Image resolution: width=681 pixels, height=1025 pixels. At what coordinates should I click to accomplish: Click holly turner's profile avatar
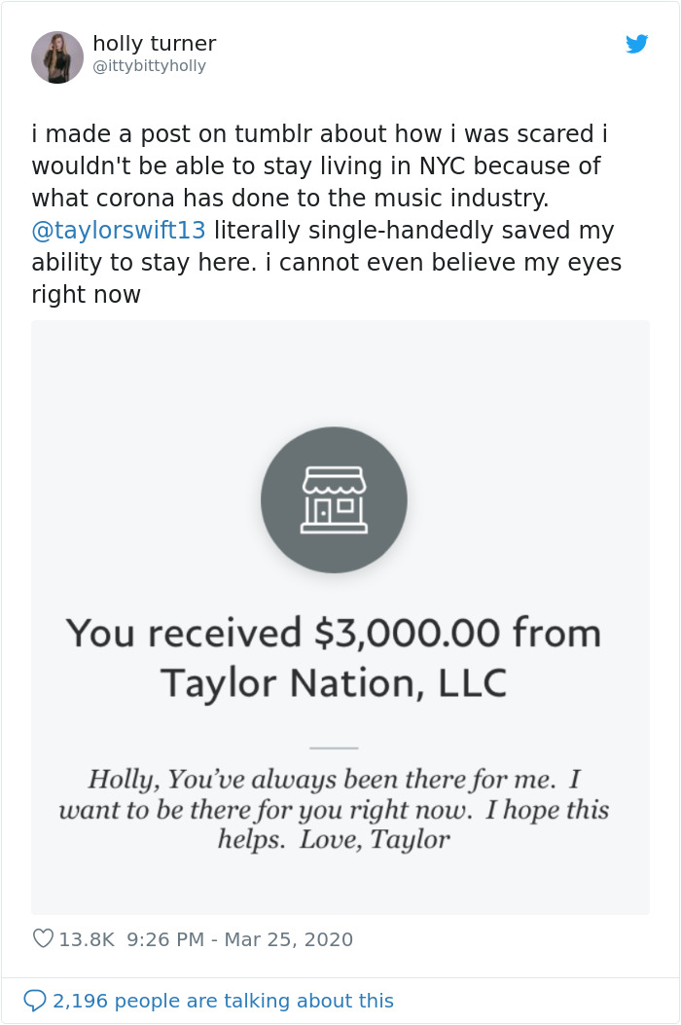57,56
